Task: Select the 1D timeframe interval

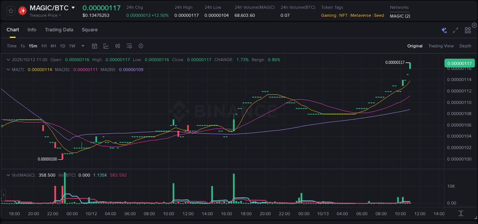Action: coord(62,46)
